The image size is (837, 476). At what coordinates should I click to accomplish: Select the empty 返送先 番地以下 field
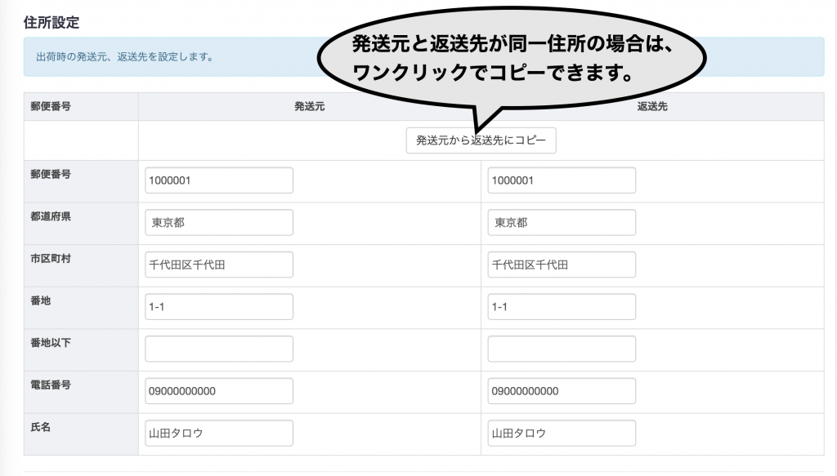click(x=562, y=349)
